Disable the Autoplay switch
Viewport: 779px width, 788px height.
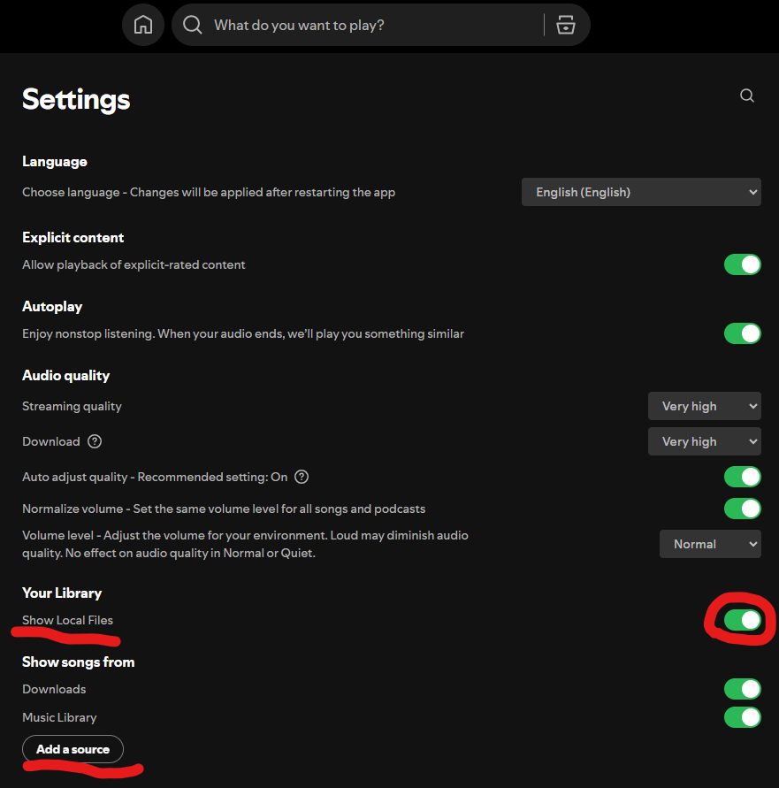(x=743, y=333)
